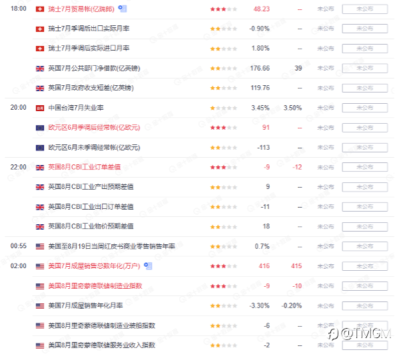This screenshot has width=395, height=356.
Task: Click 未公布 box in 瑞士7月贸易帐 row
Action: click(365, 9)
